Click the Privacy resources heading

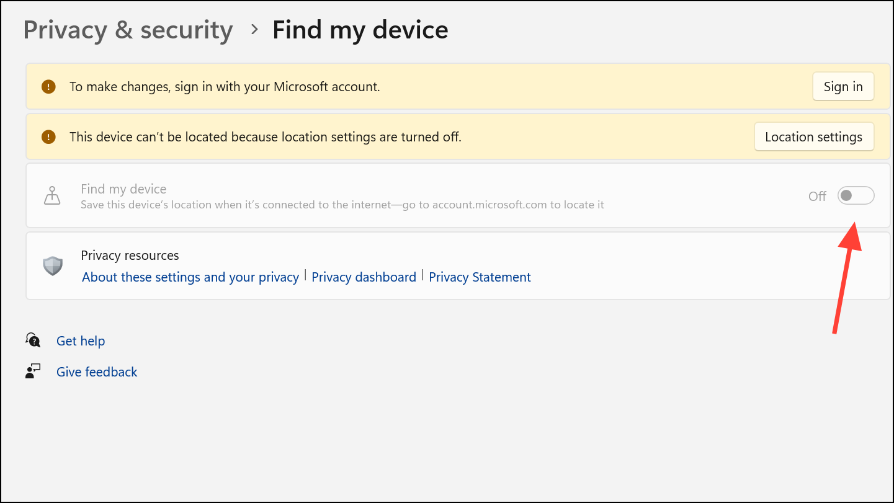tap(130, 256)
